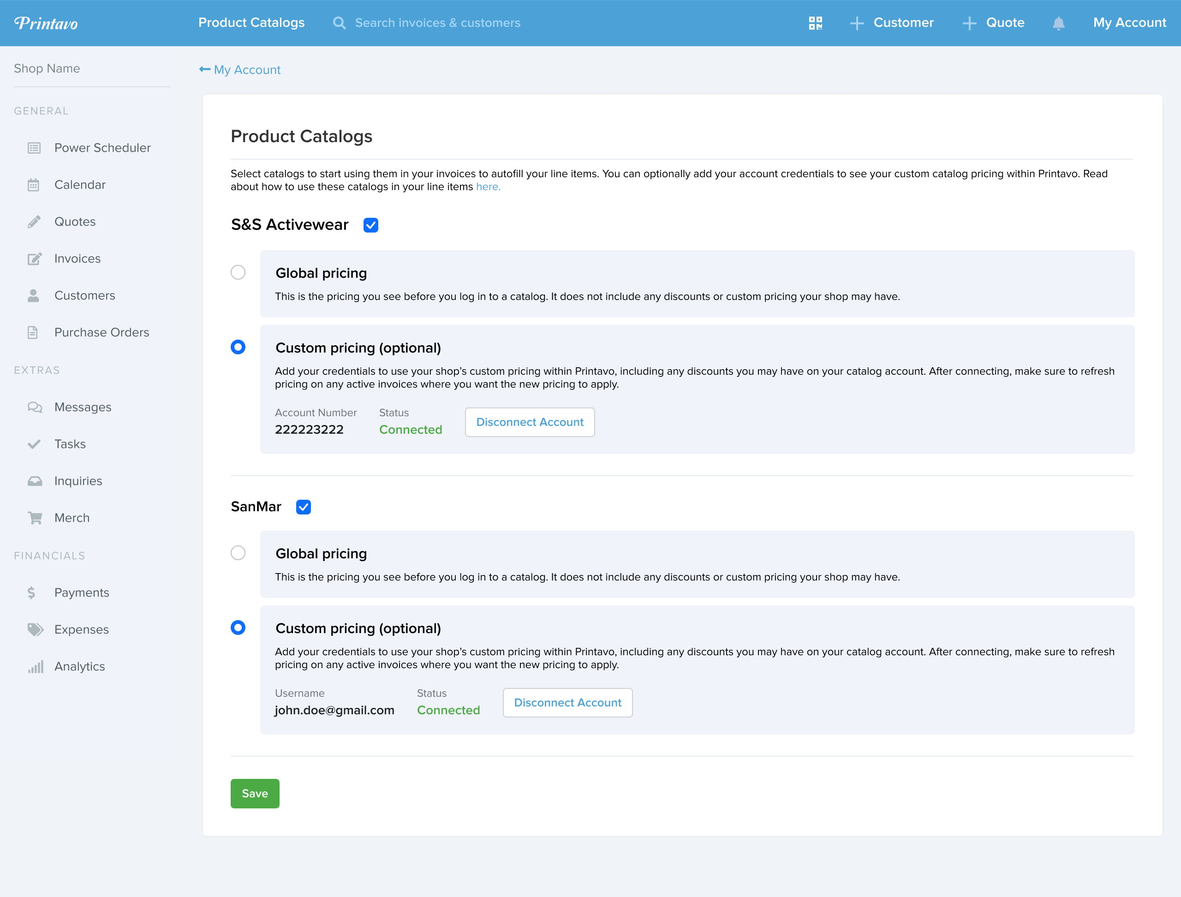Click account number 222223222
This screenshot has height=897, width=1181.
tap(309, 430)
